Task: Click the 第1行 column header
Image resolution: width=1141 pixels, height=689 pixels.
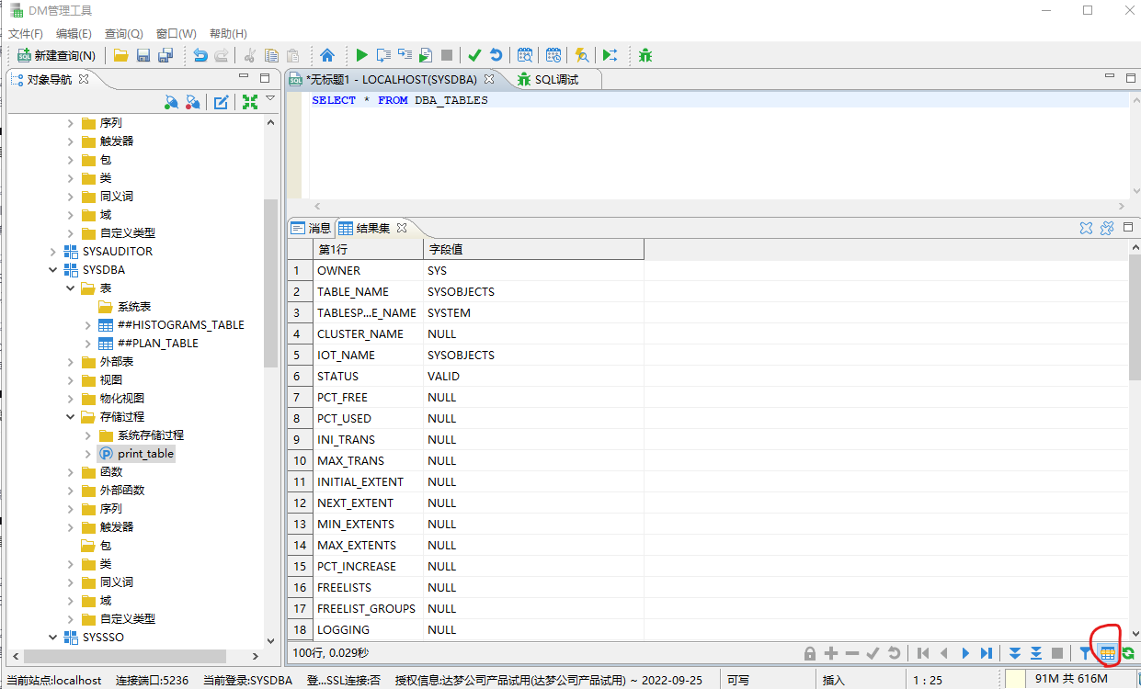Action: click(369, 249)
